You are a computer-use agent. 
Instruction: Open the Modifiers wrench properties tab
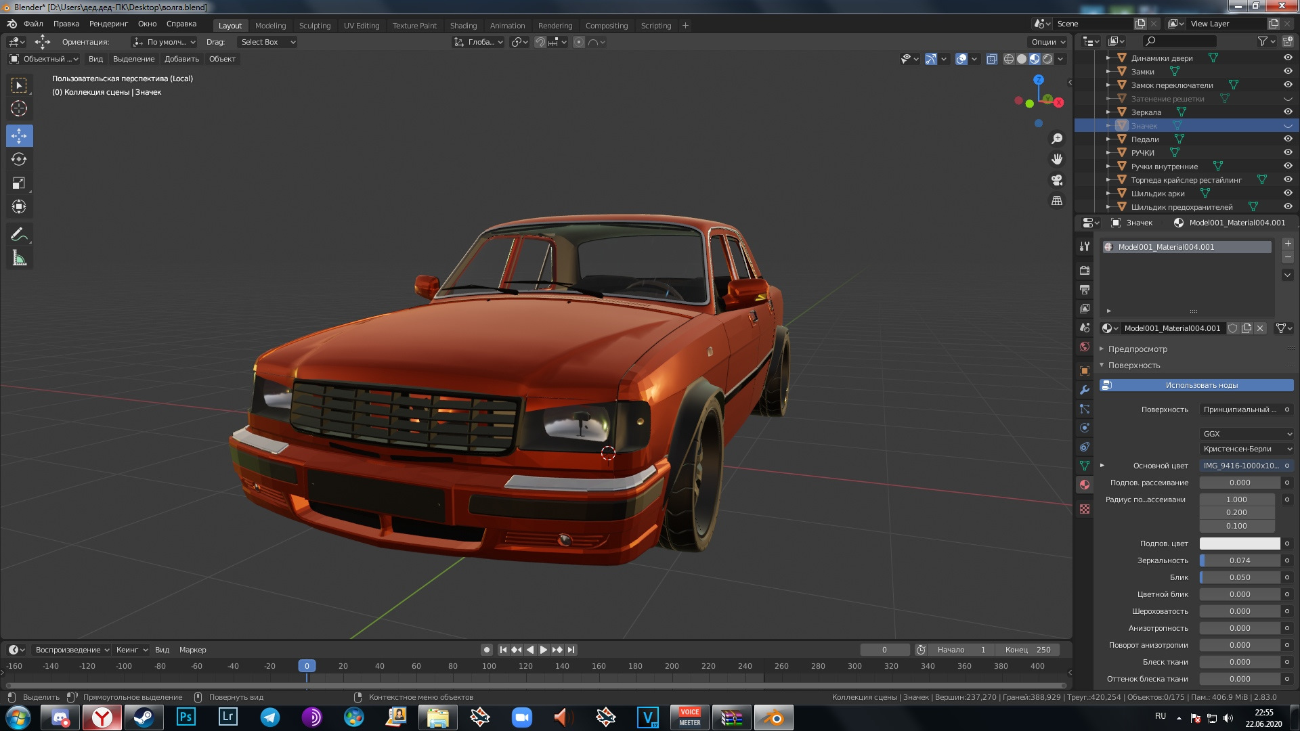point(1085,390)
